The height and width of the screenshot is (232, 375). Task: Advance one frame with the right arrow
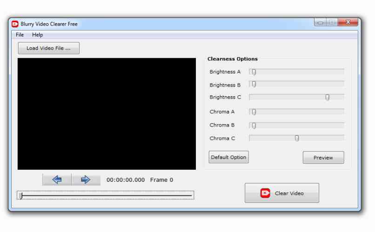tap(86, 180)
